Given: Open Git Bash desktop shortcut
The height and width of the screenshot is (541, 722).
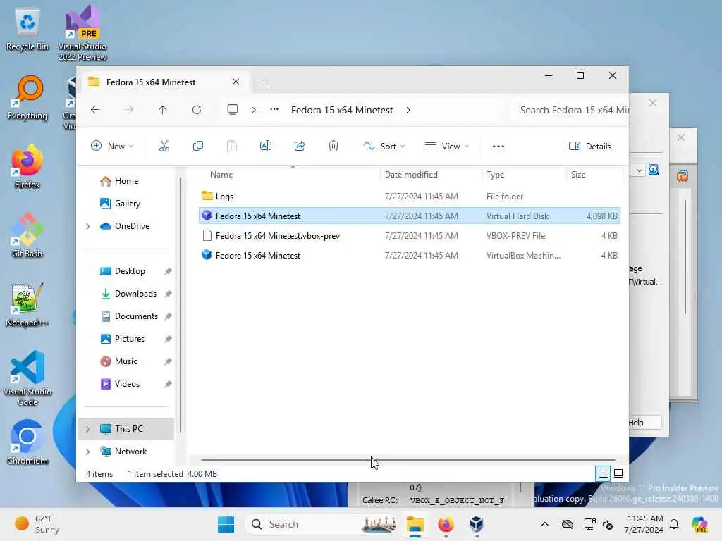Looking at the screenshot, I should tap(27, 235).
